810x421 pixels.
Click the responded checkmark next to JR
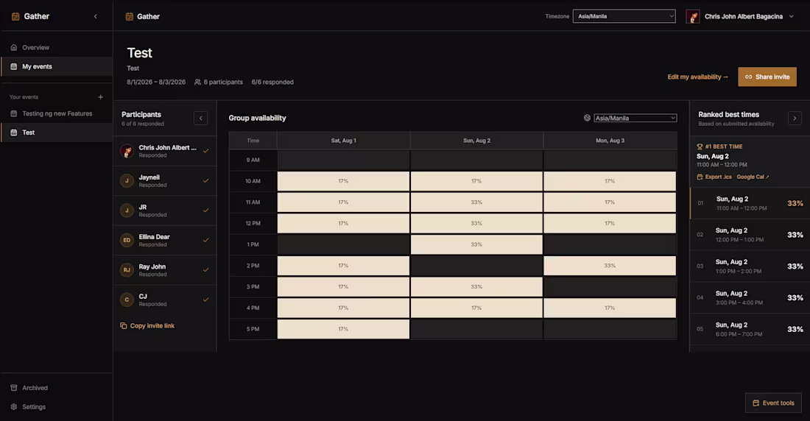205,210
